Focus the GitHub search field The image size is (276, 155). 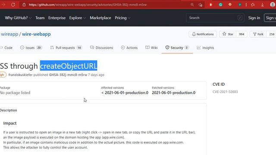click(x=215, y=18)
